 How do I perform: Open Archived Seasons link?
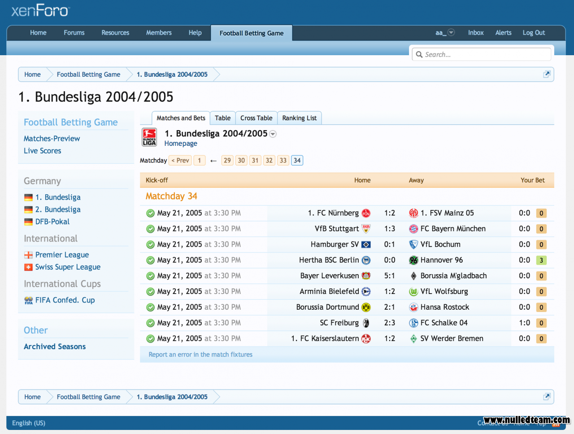click(55, 346)
